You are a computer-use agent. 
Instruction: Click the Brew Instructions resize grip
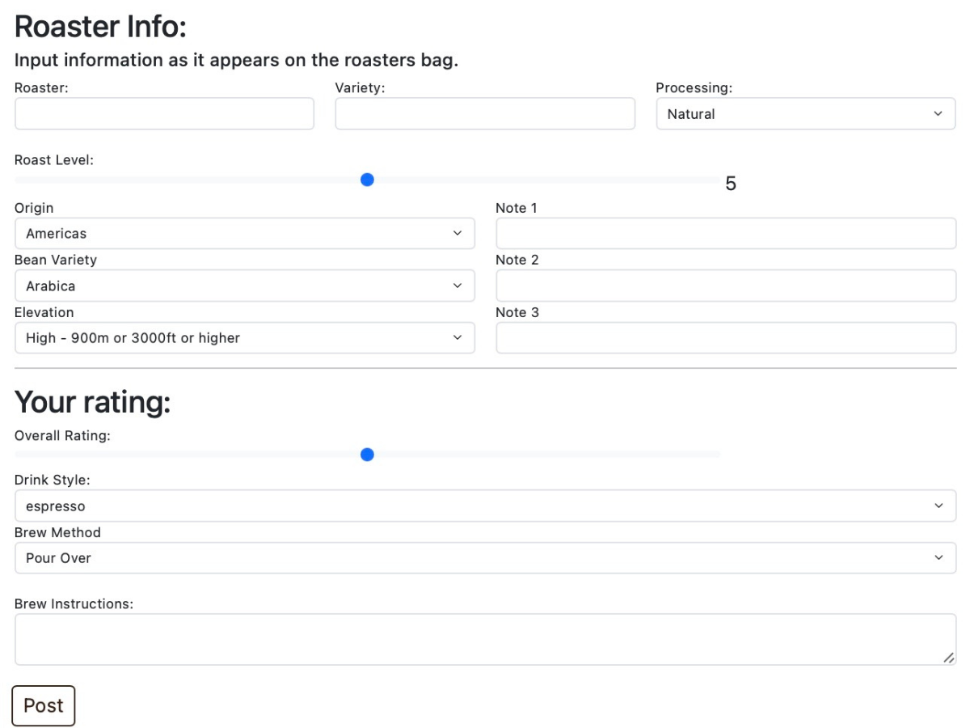(948, 658)
